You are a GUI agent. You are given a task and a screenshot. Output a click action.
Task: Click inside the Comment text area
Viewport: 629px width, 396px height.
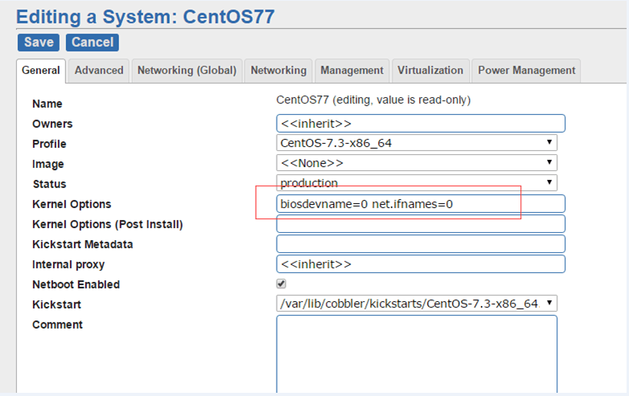(417, 354)
